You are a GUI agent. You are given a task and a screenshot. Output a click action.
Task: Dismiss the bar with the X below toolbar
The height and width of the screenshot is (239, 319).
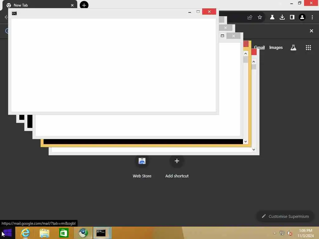(312, 31)
